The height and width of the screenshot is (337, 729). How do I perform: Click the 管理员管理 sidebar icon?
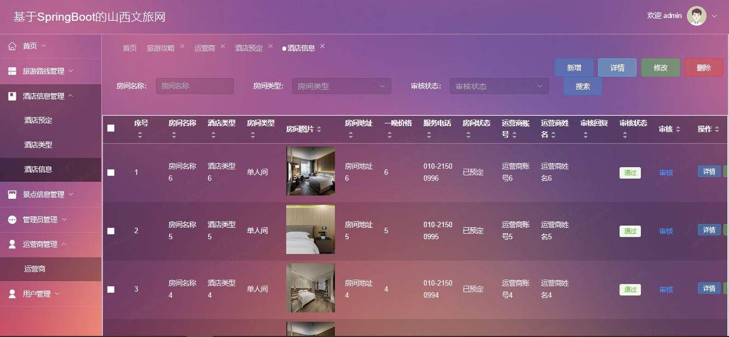point(12,220)
